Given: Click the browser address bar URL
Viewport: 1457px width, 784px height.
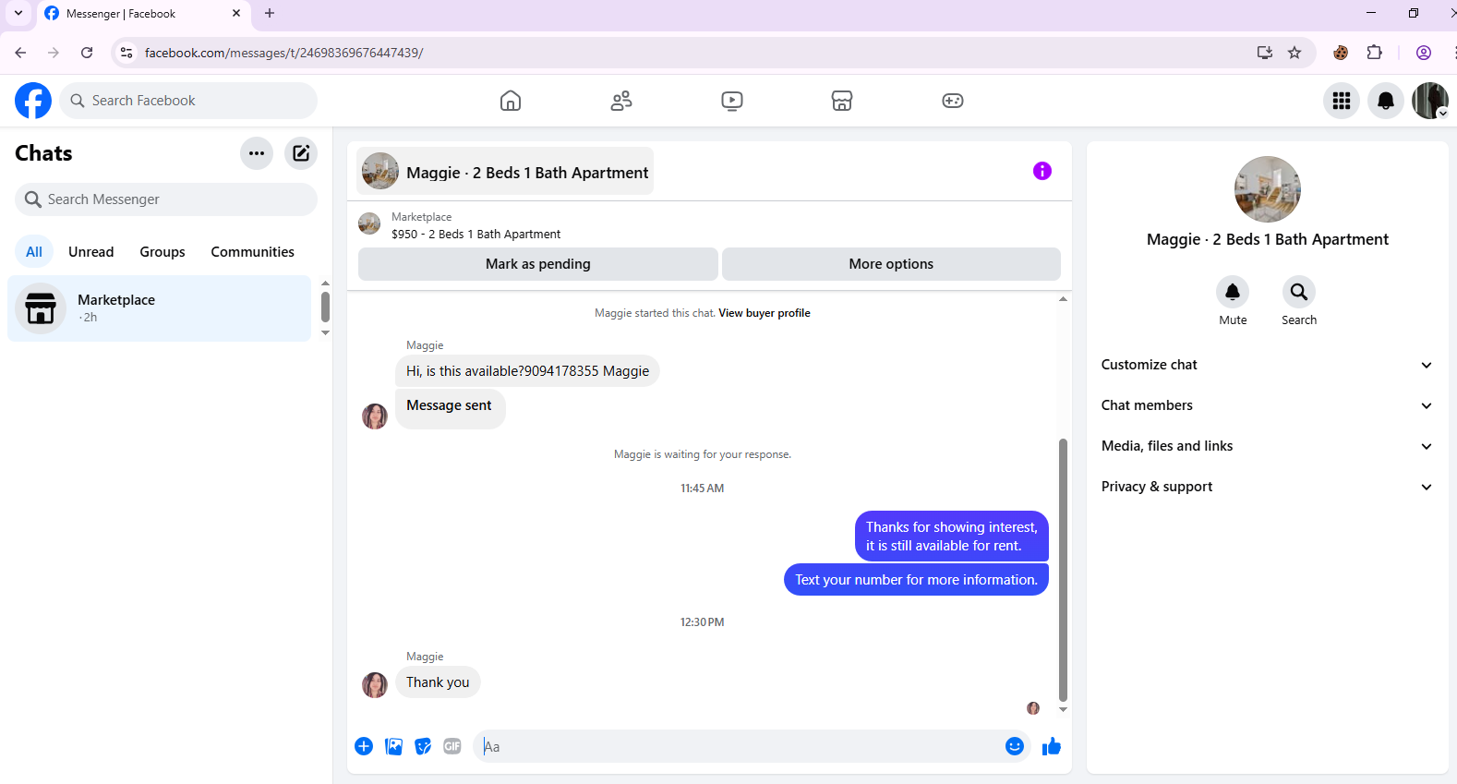Looking at the screenshot, I should [284, 53].
